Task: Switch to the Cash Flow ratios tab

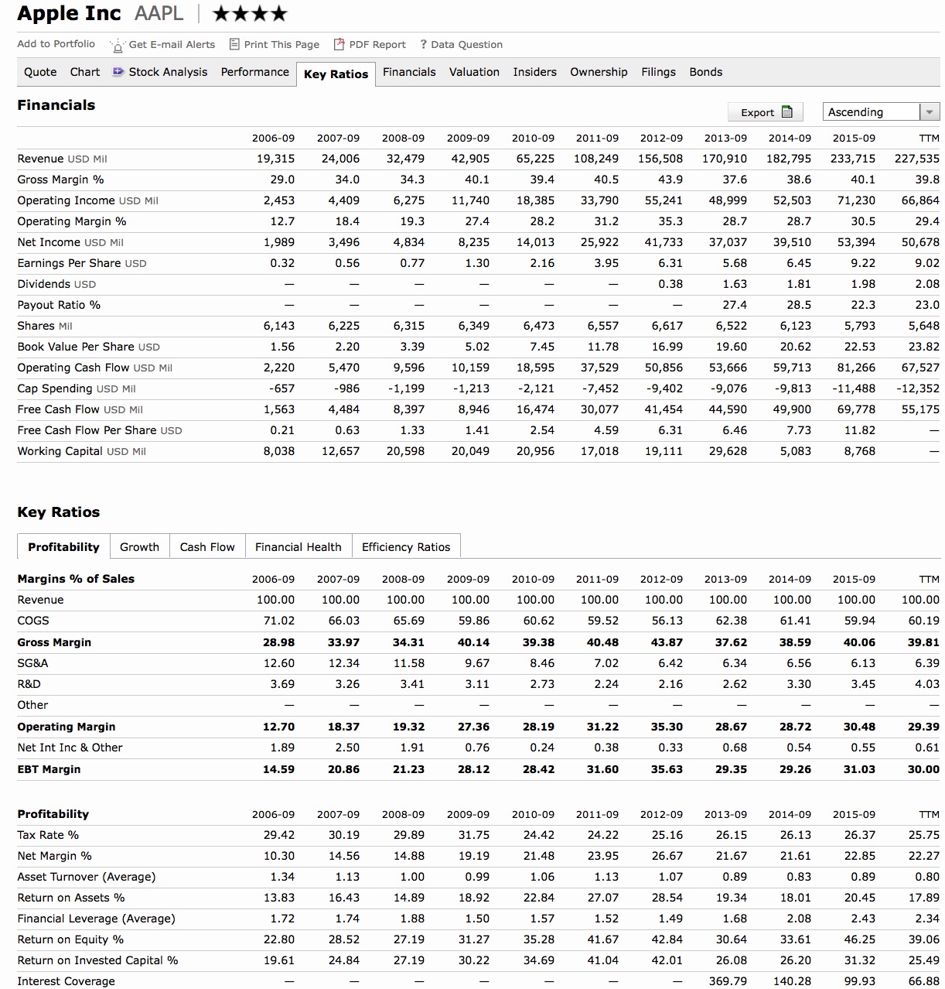Action: click(x=207, y=546)
